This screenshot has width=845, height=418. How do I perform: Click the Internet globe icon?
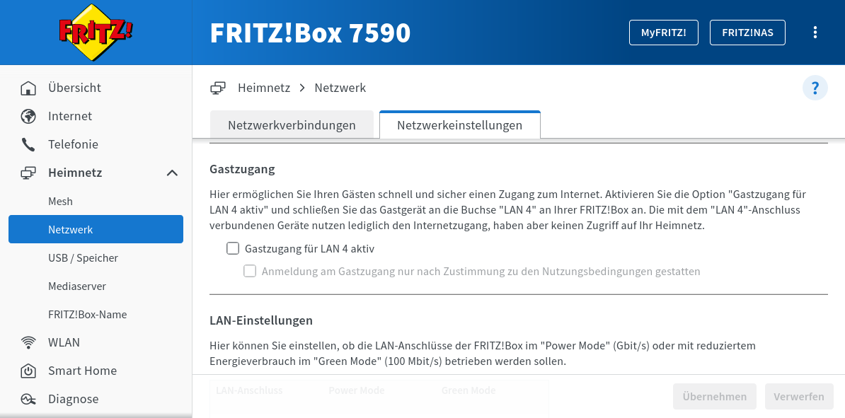click(28, 117)
